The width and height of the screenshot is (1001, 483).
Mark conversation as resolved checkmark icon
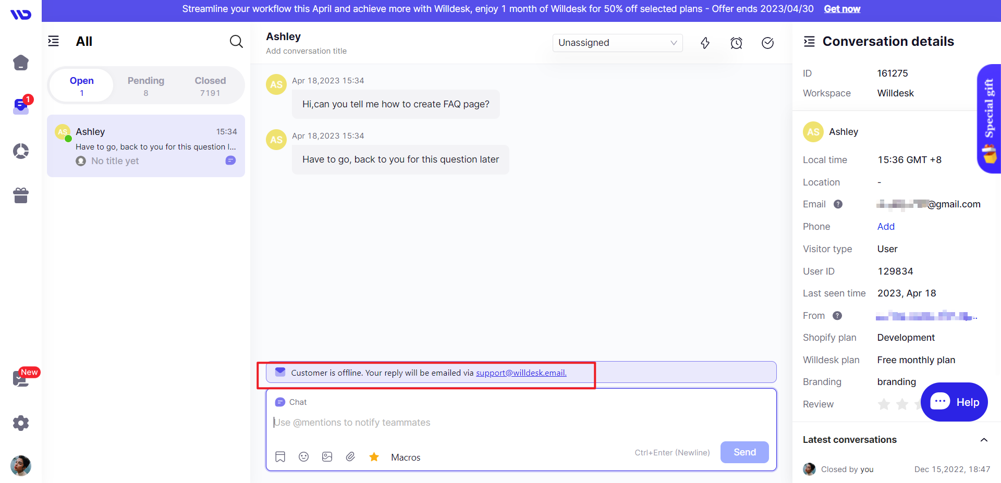coord(767,43)
